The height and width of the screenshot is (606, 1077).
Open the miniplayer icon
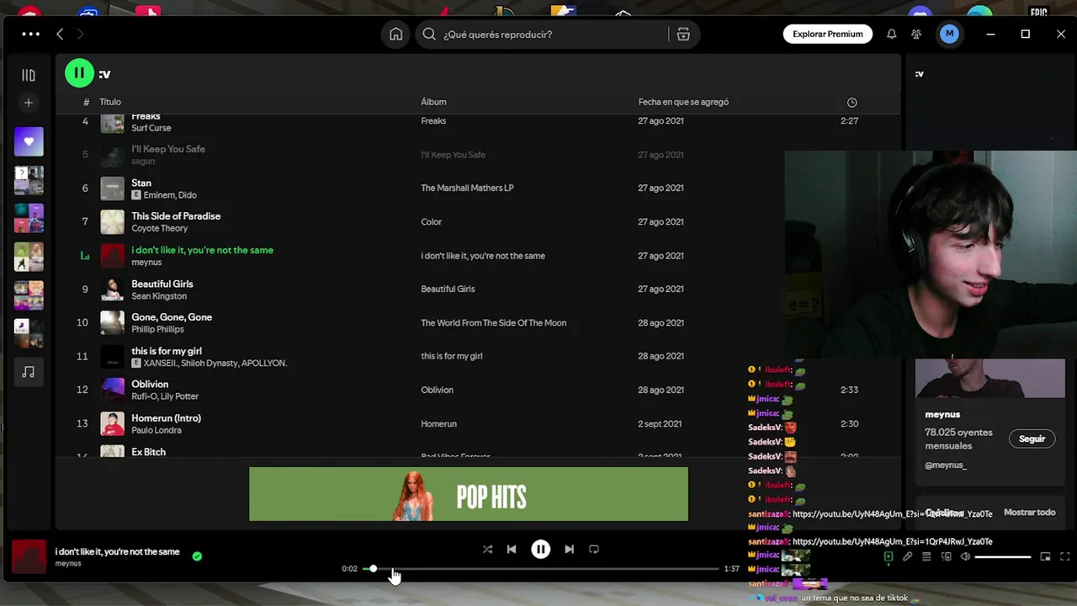pos(1045,556)
